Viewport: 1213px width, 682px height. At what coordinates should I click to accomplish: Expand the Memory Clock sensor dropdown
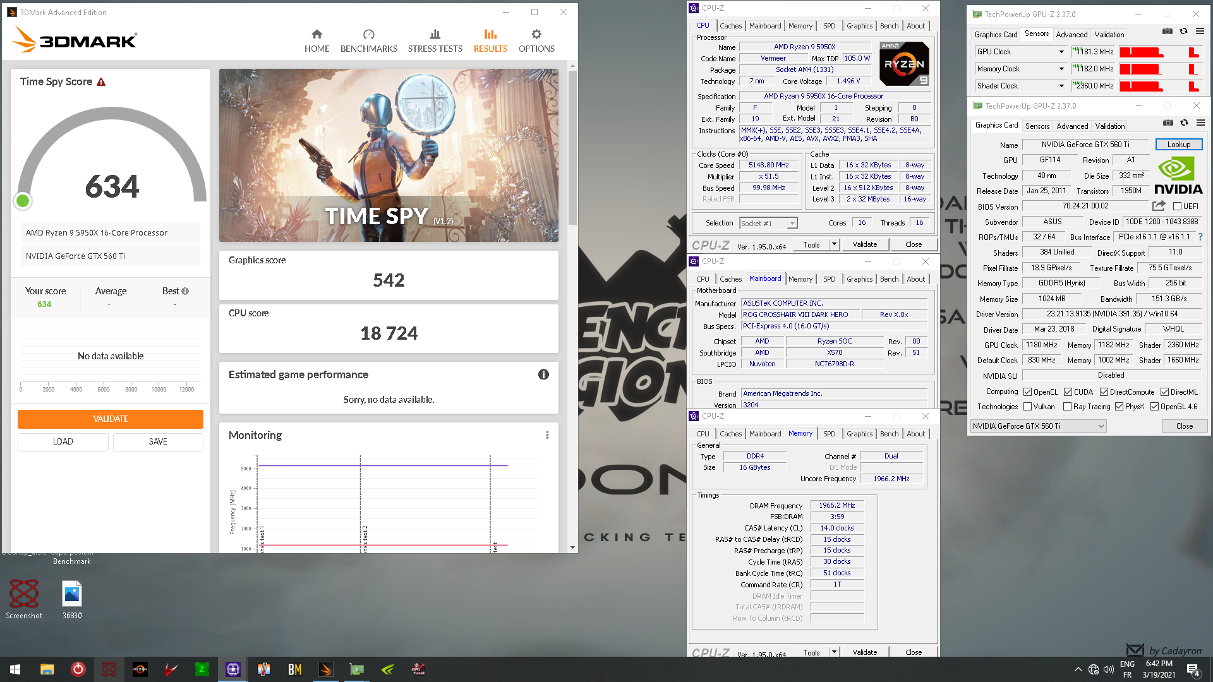point(1061,69)
